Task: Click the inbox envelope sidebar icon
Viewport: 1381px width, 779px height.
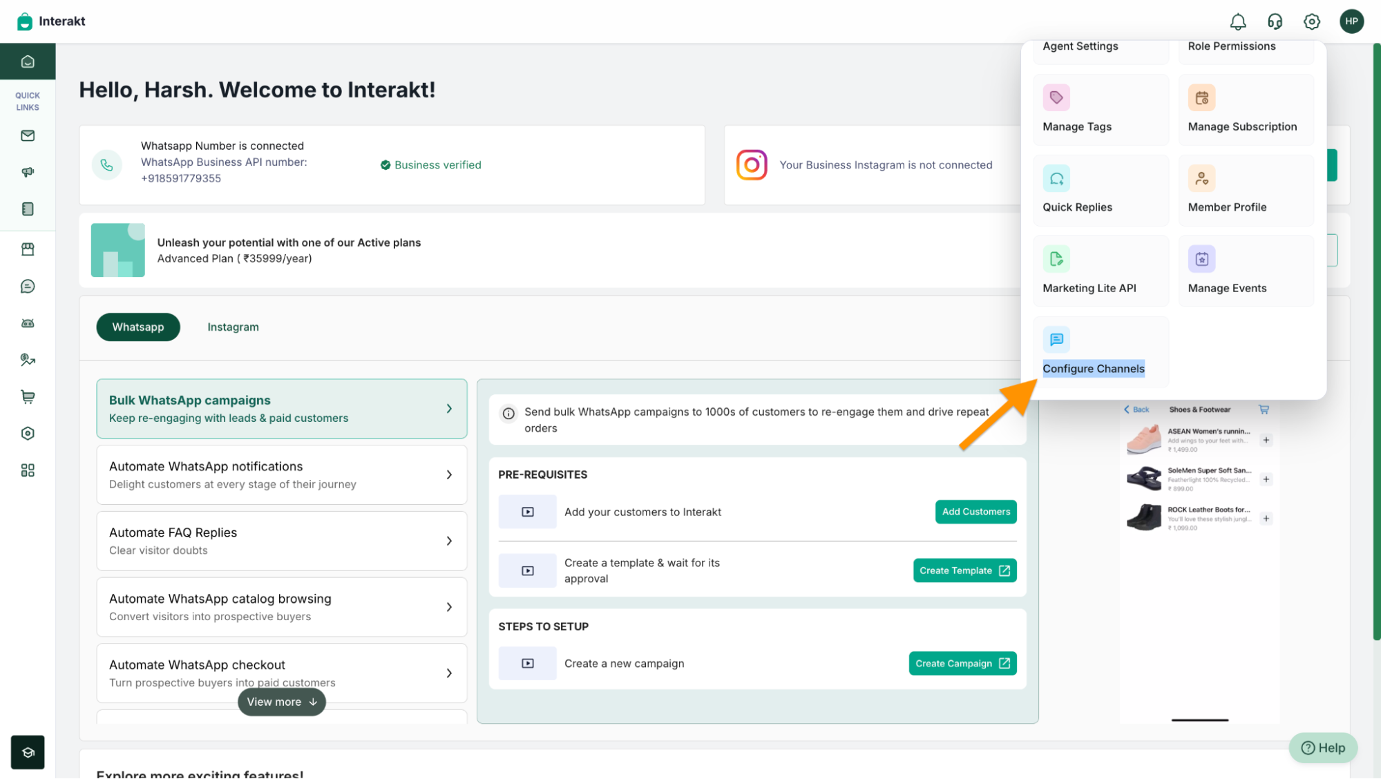Action: (x=28, y=135)
